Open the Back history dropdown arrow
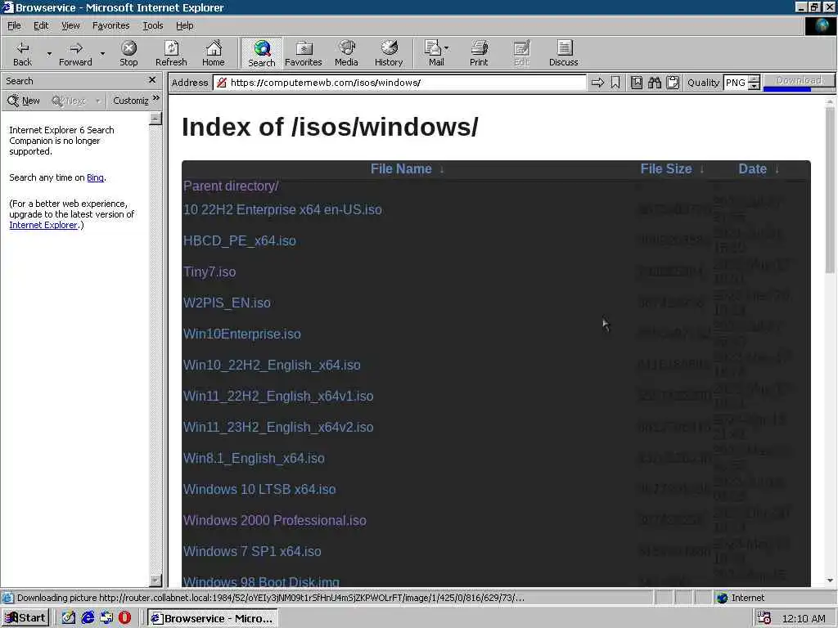 [x=49, y=53]
